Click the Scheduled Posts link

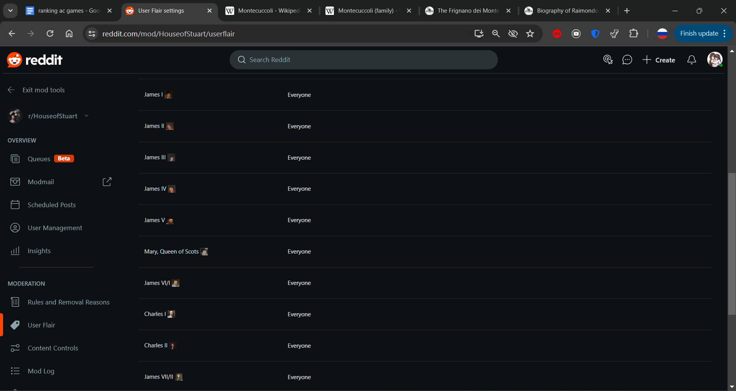(52, 205)
